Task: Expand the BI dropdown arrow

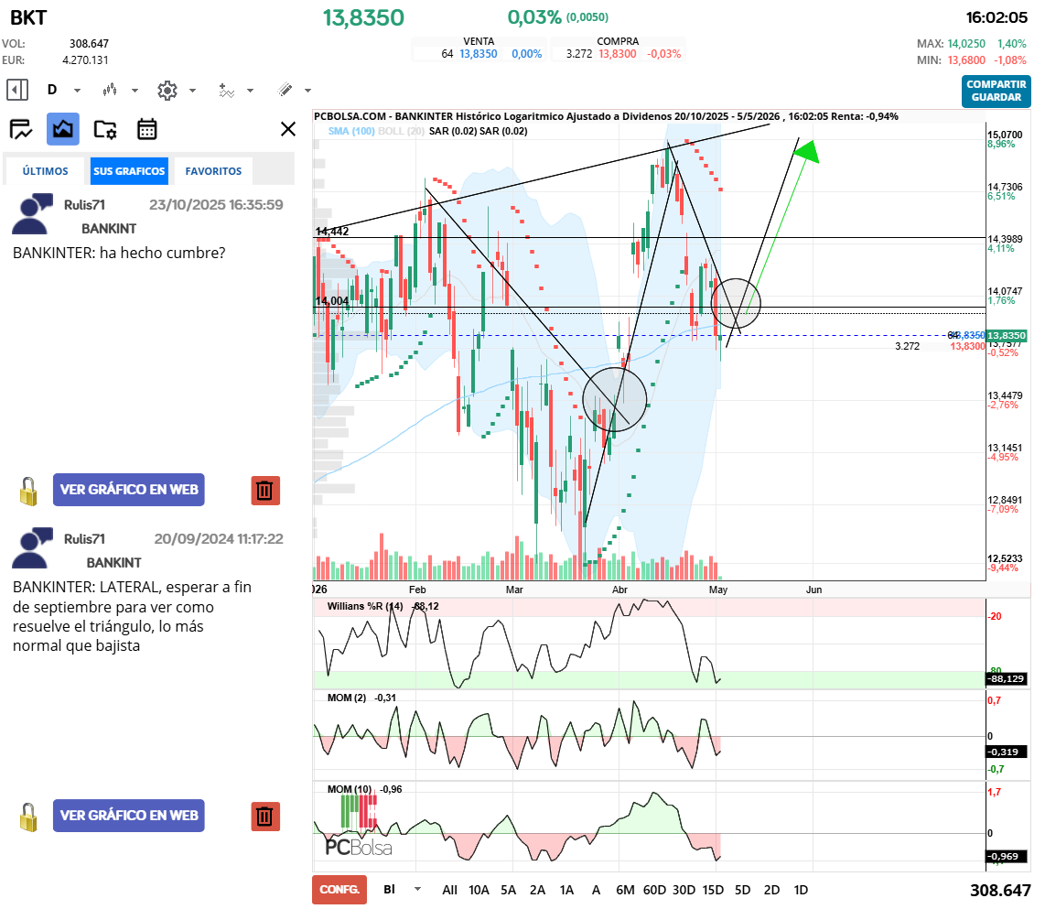Action: 418,890
